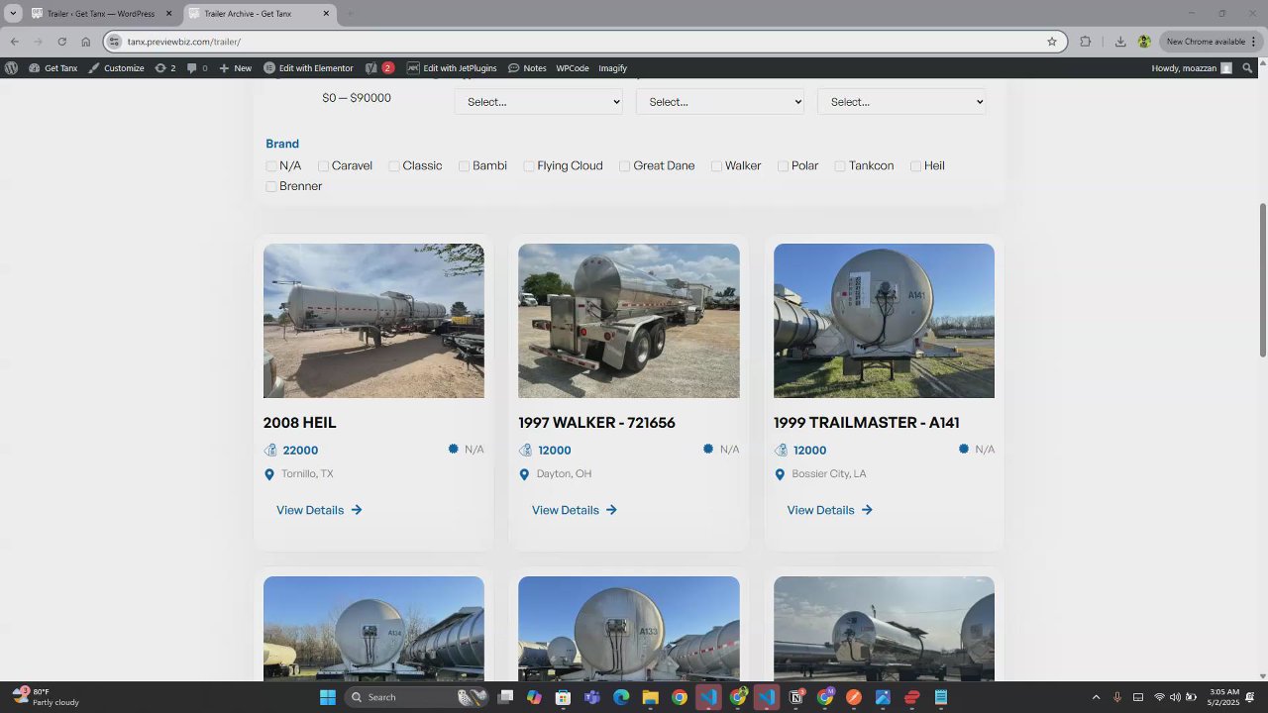1268x713 pixels.
Task: Click the Chrome profile avatar
Action: pyautogui.click(x=1144, y=42)
